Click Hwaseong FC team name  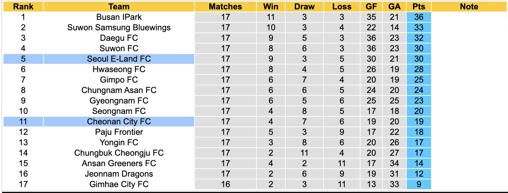tap(119, 69)
